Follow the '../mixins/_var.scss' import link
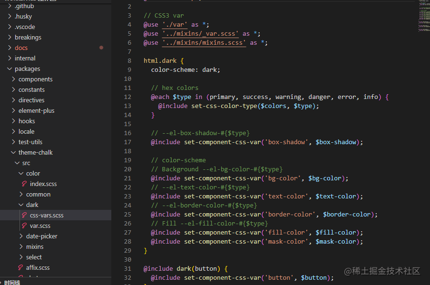The image size is (430, 285). tap(200, 34)
